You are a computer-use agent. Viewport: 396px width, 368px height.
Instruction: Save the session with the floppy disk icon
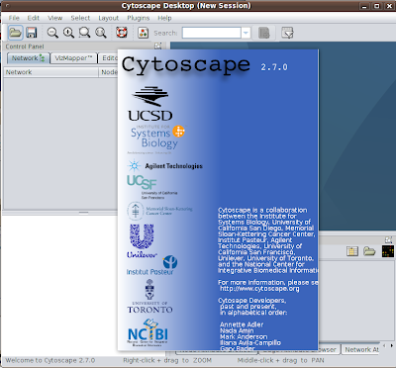tap(32, 33)
